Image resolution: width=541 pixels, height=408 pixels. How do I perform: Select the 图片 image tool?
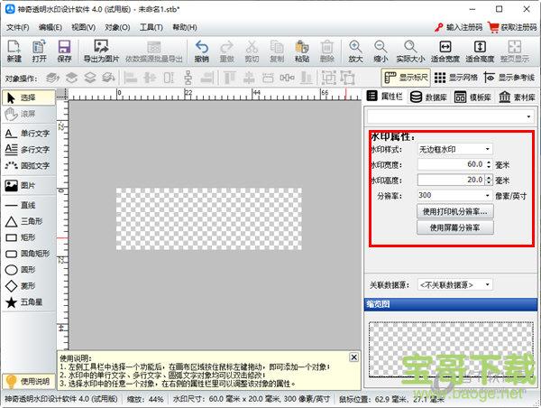(28, 185)
